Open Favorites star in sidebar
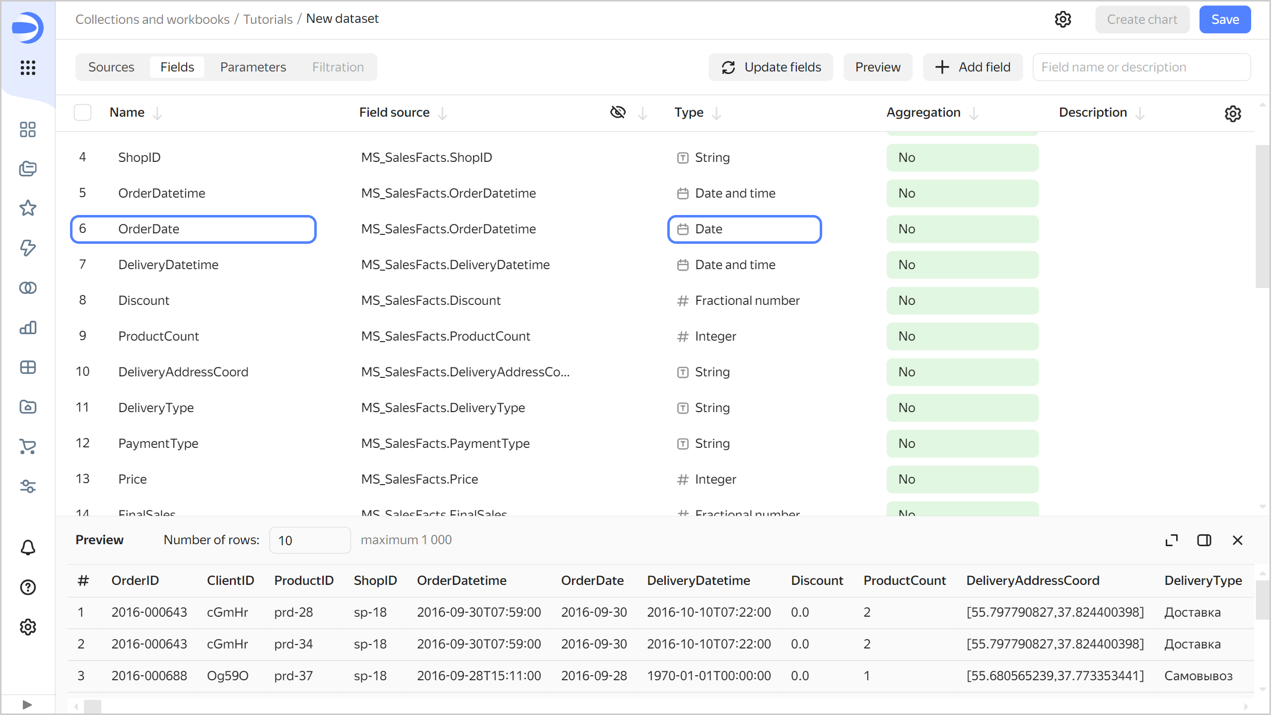The image size is (1271, 715). (28, 208)
